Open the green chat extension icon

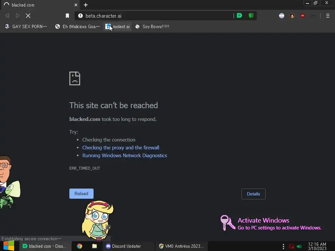(x=239, y=16)
